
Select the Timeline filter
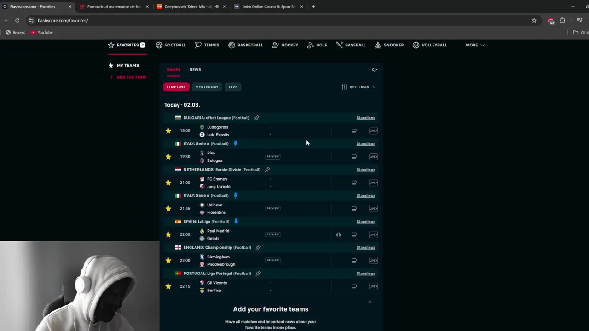coord(176,87)
